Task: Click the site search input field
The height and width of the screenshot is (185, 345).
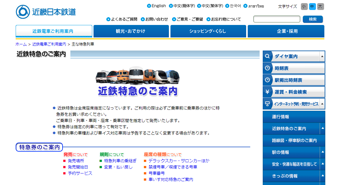Action: pos(277,19)
